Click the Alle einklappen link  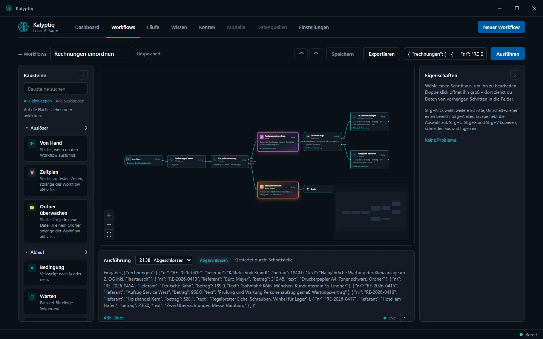[38, 101]
